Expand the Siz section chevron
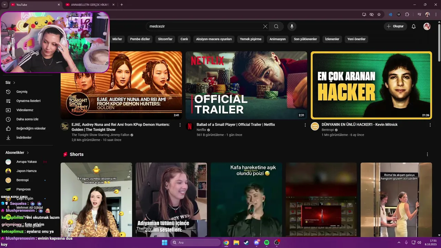This screenshot has width=441, height=248. 14,83
